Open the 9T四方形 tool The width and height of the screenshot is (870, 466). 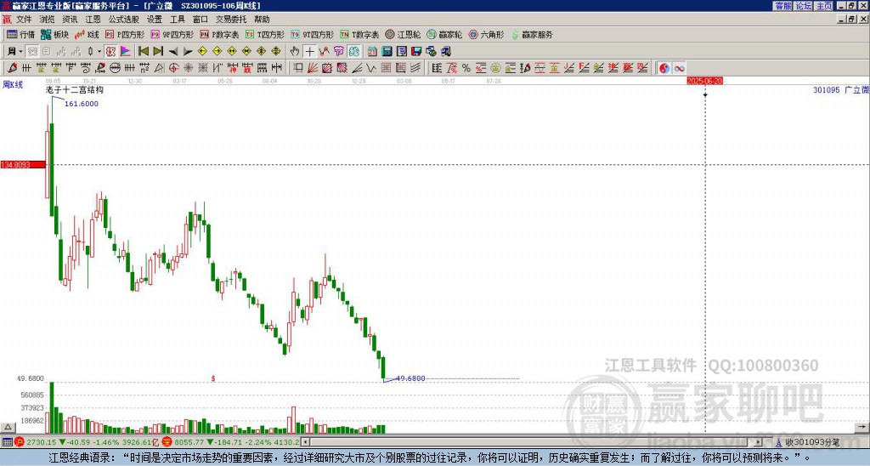[313, 34]
